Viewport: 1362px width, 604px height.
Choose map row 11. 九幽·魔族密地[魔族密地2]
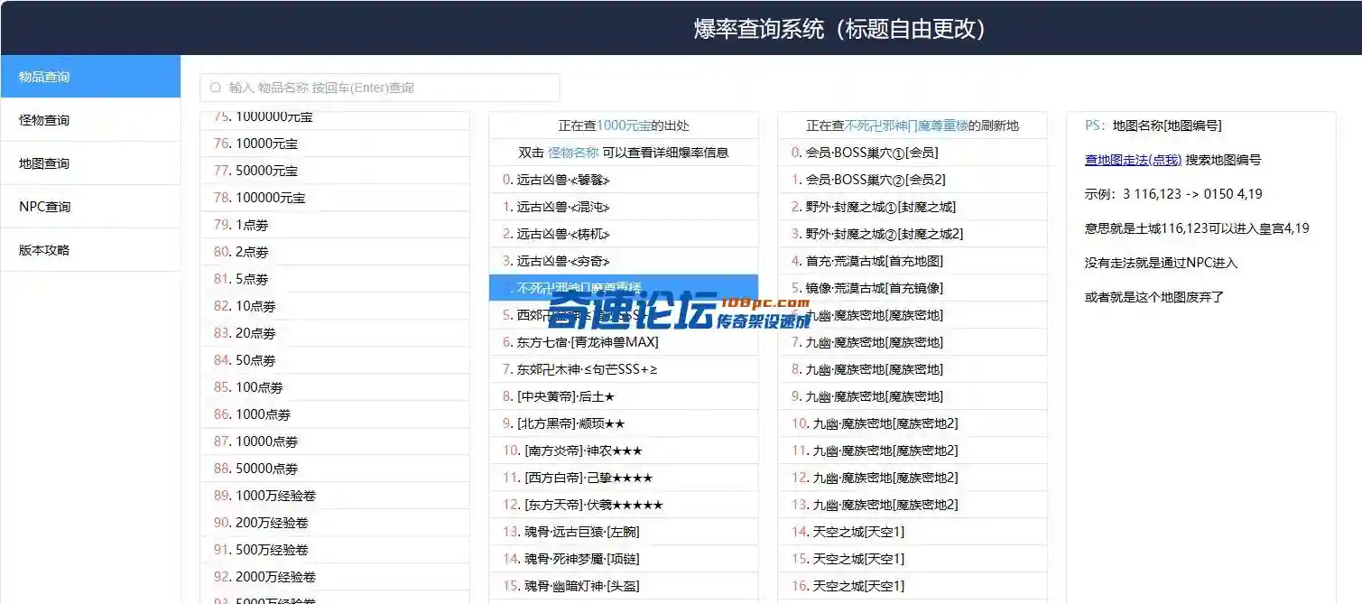tap(913, 451)
